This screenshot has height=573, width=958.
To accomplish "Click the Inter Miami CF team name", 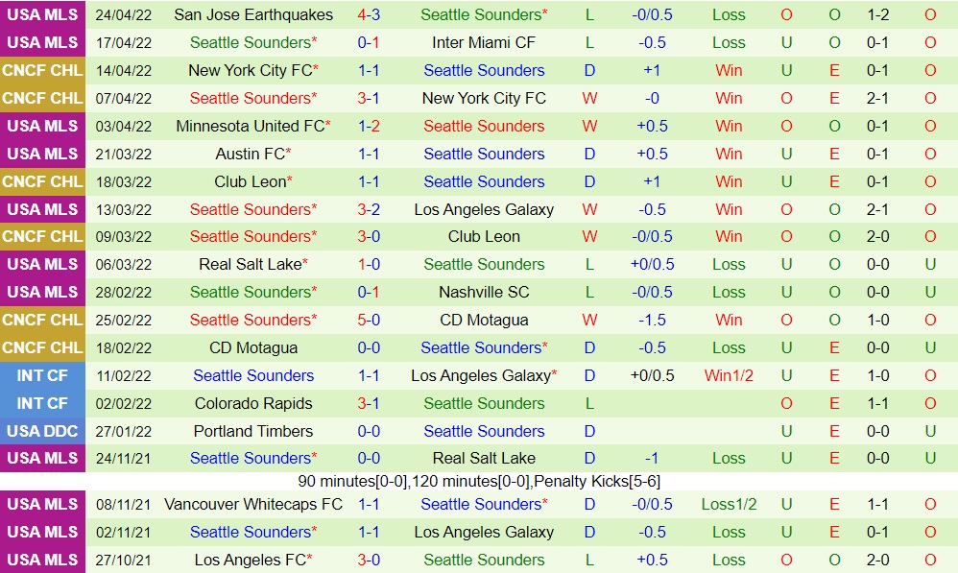I will (x=484, y=42).
